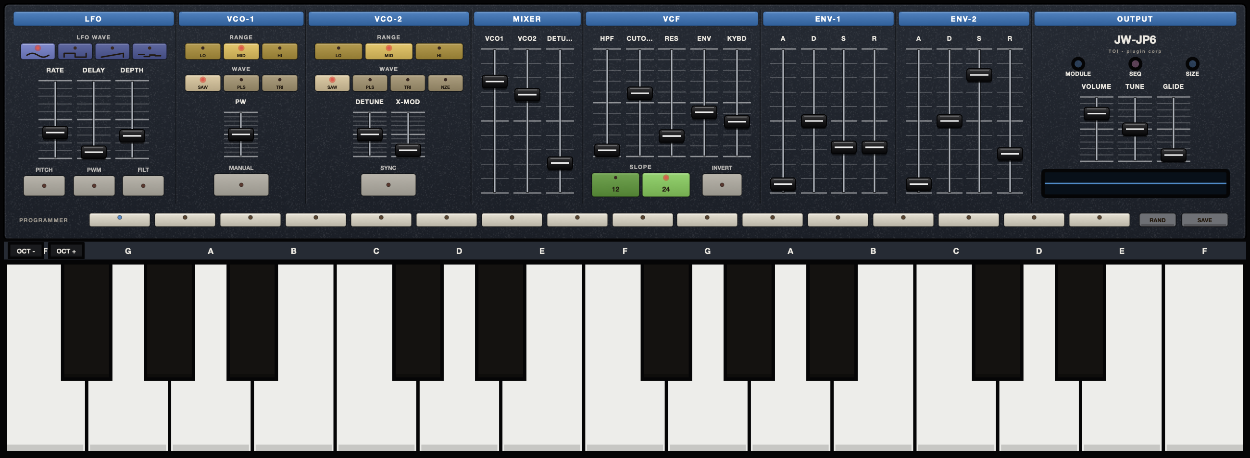Save the patch with SAVE

point(1204,220)
